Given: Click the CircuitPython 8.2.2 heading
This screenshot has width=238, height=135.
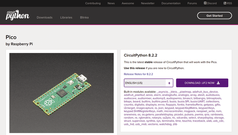Looking at the screenshot, I should (x=141, y=55).
